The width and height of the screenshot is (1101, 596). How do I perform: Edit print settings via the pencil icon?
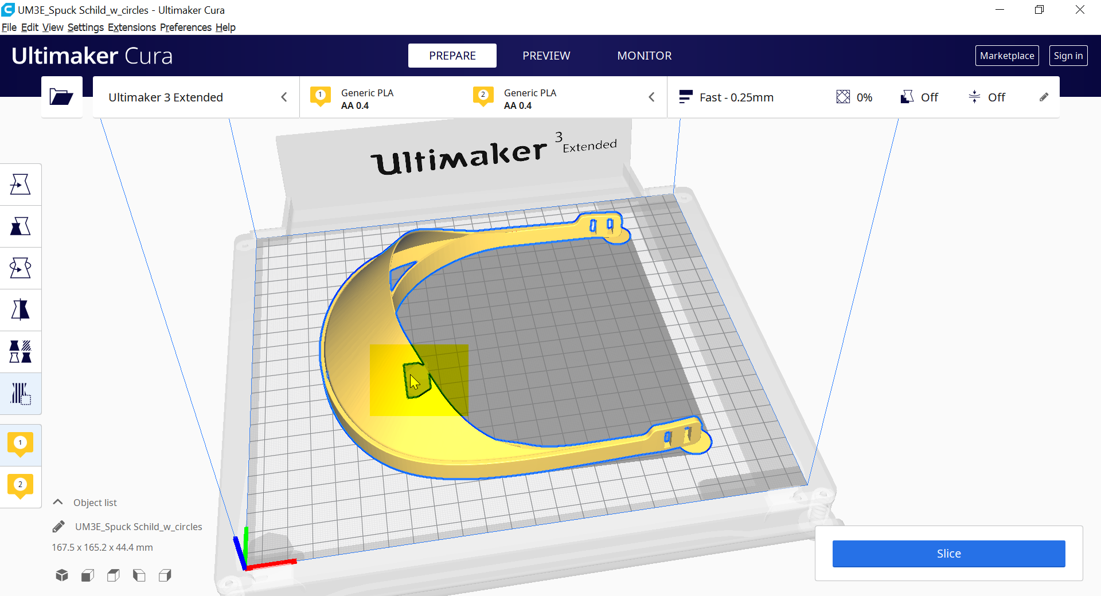pos(1044,97)
